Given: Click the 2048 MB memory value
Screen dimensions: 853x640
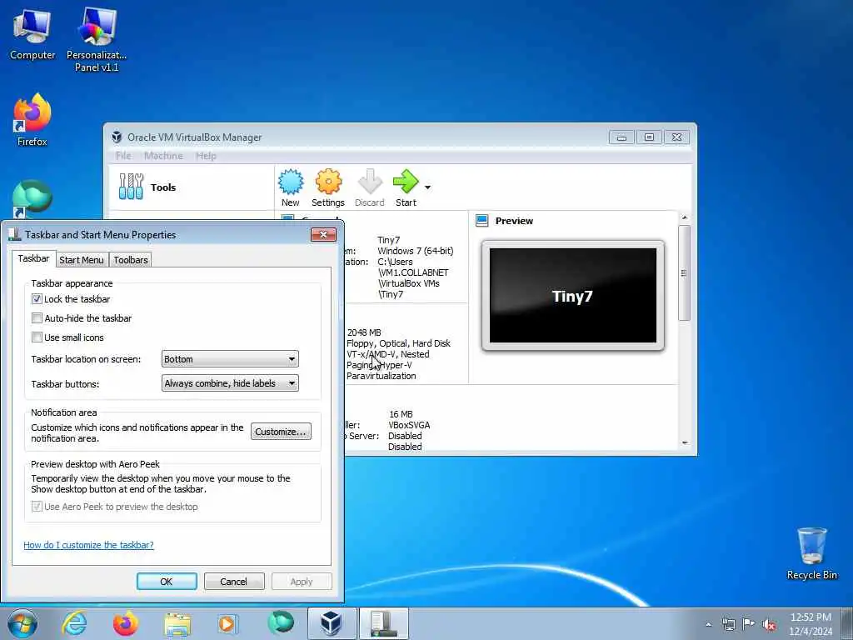Looking at the screenshot, I should [x=364, y=332].
